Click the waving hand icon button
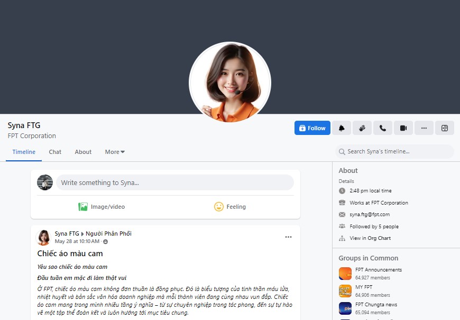This screenshot has width=460, height=320. click(362, 128)
